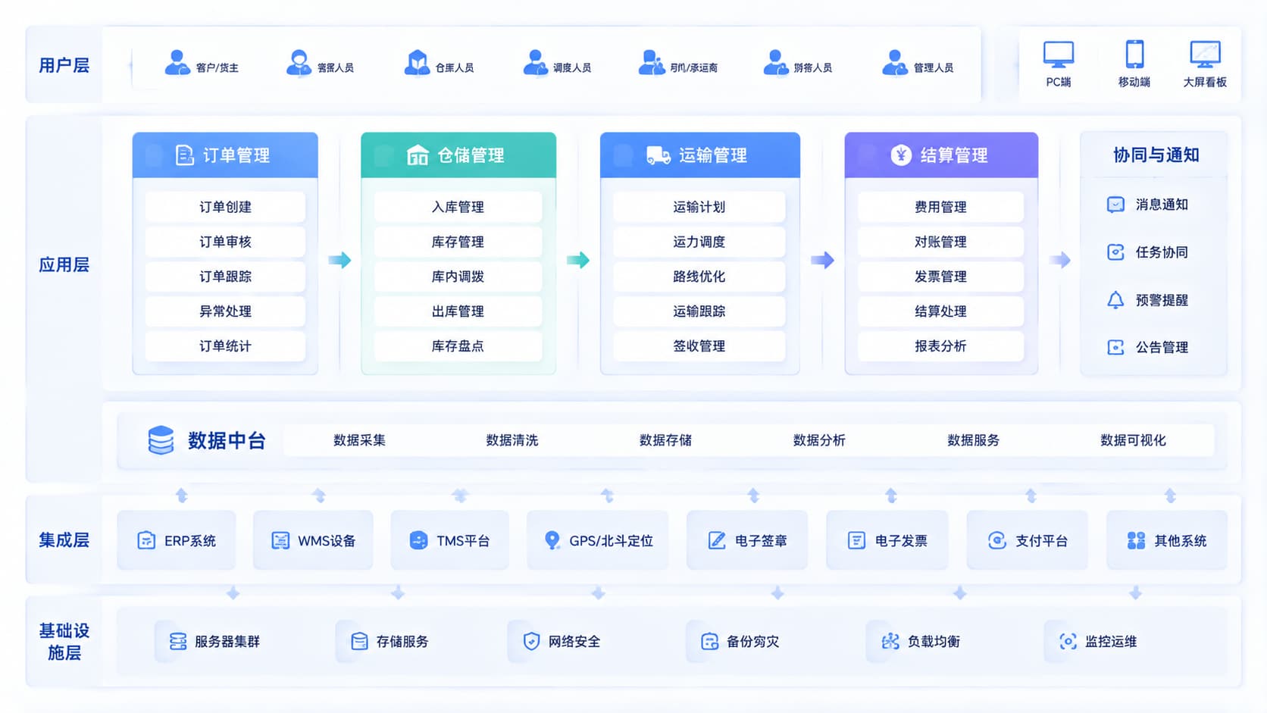Click the 预警提醒 bell icon

tap(1115, 300)
